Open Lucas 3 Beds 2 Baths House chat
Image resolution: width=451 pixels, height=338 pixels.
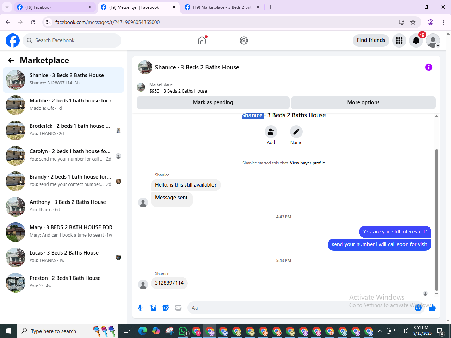(63, 257)
